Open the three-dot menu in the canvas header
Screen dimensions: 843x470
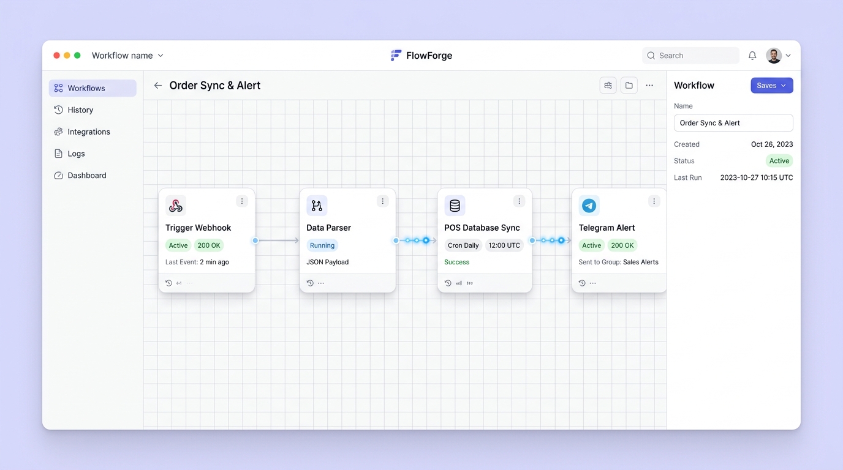point(649,86)
